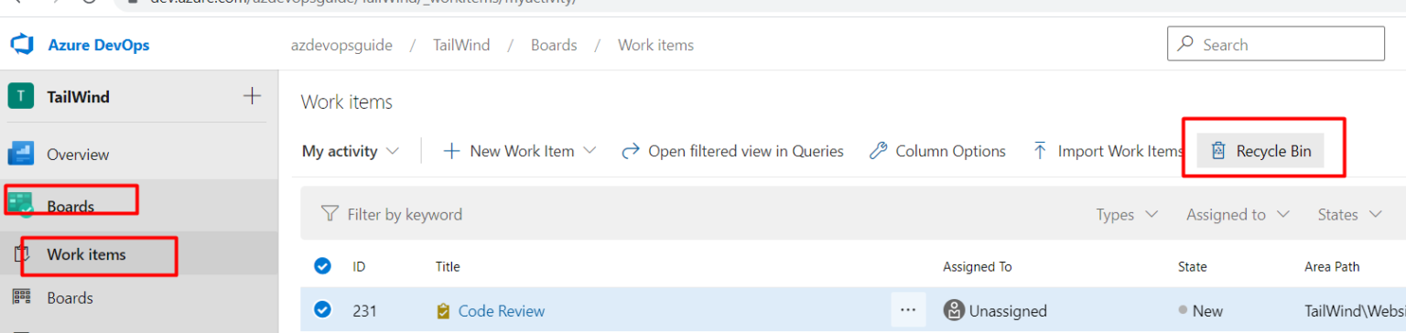
Task: Toggle the select-all checkbox in the header
Action: tap(322, 266)
